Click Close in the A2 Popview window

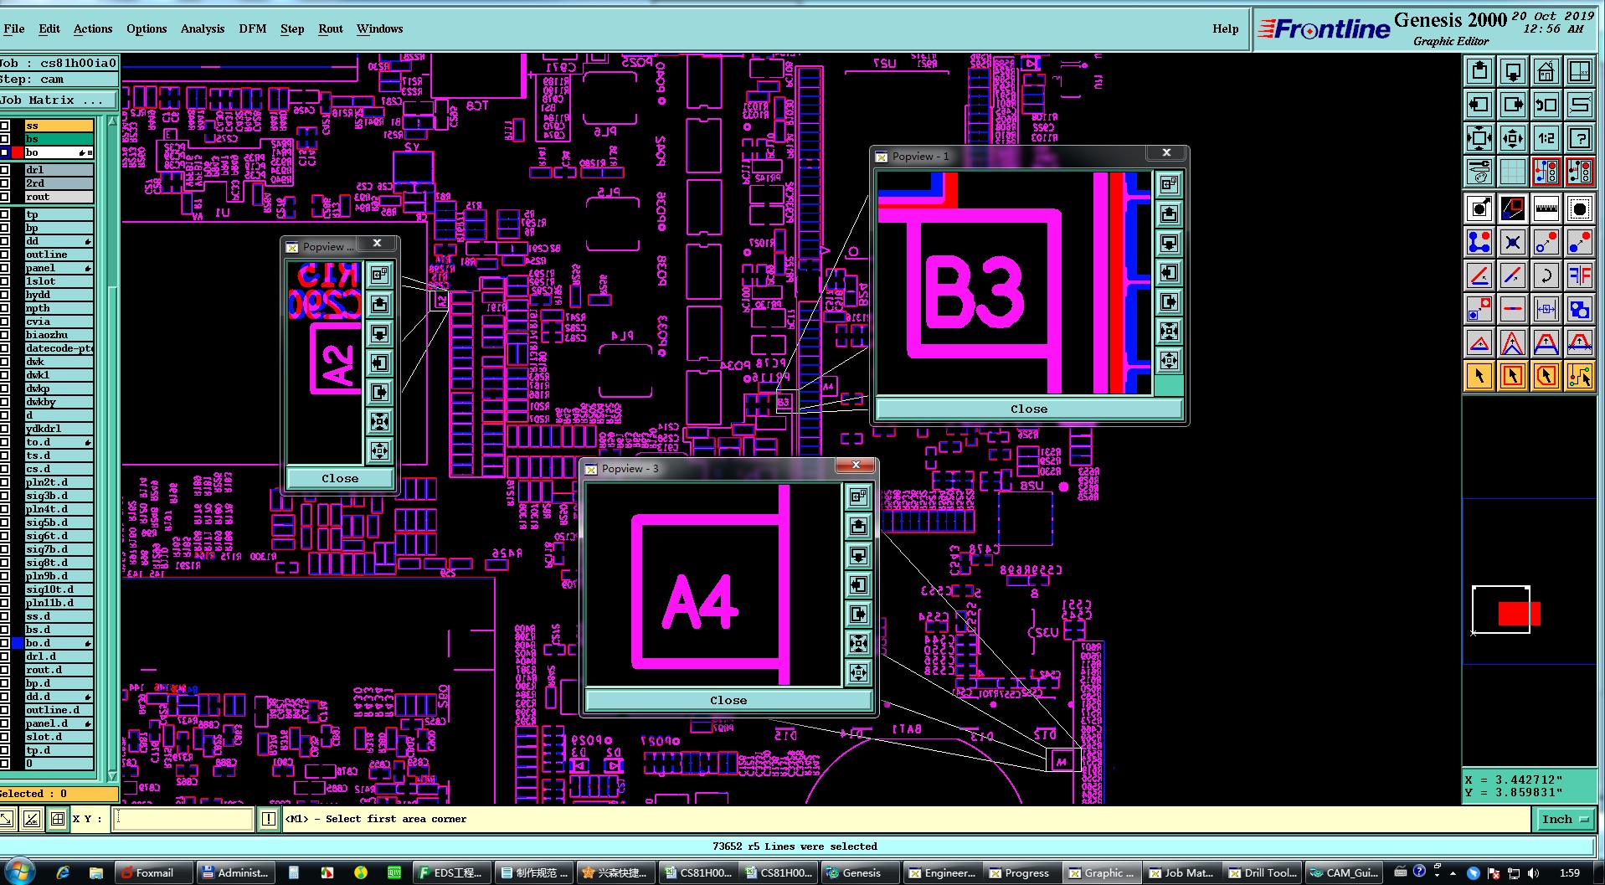[x=340, y=478]
